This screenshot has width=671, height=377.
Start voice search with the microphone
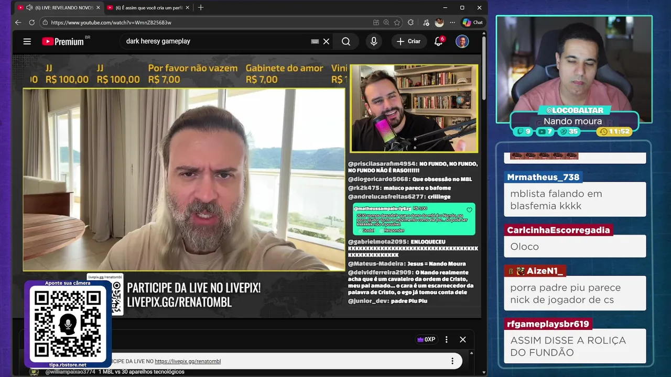374,41
